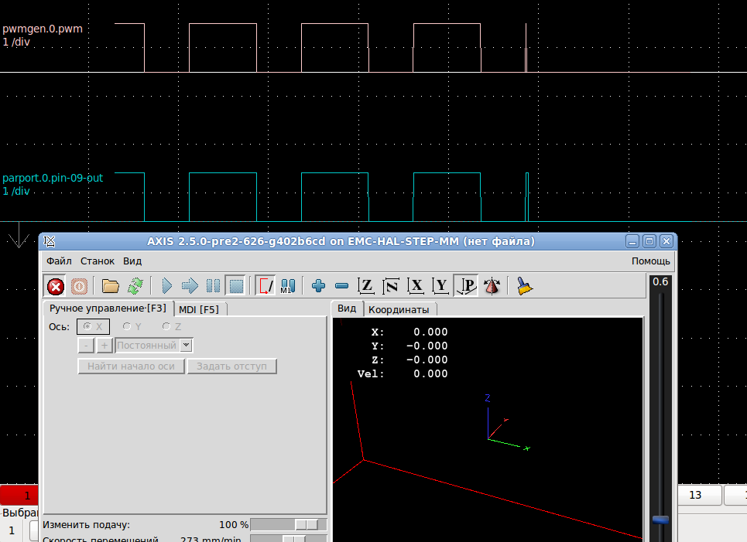Open the Станок menu
Image resolution: width=747 pixels, height=542 pixels.
point(98,261)
